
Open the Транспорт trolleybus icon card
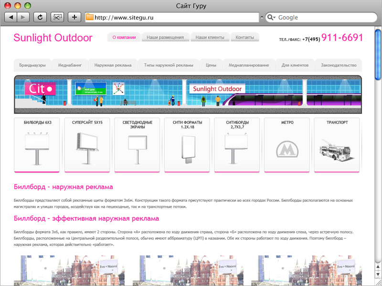click(x=337, y=145)
